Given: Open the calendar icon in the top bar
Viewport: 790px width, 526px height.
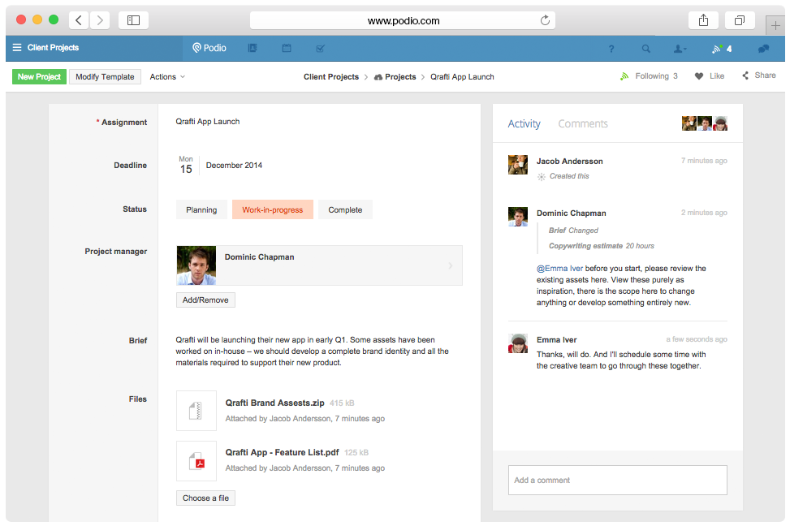Looking at the screenshot, I should [287, 48].
